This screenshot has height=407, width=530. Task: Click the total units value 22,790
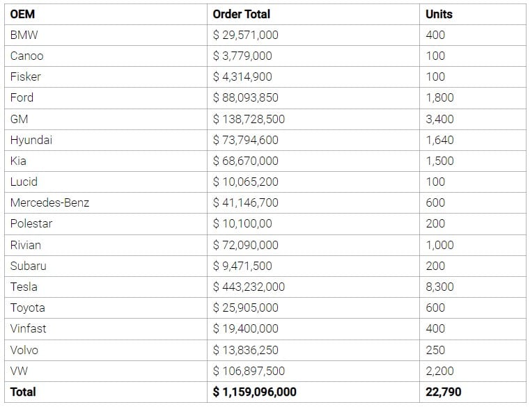coord(443,392)
